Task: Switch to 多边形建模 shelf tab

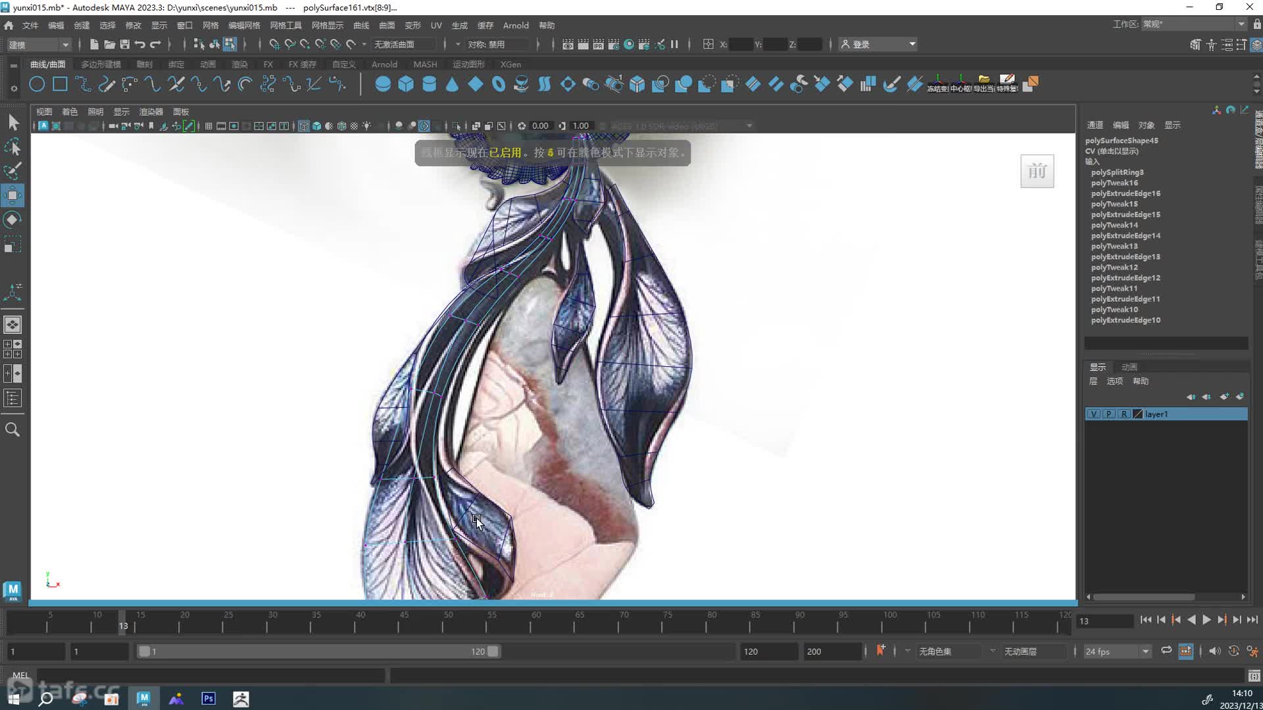Action: point(101,64)
